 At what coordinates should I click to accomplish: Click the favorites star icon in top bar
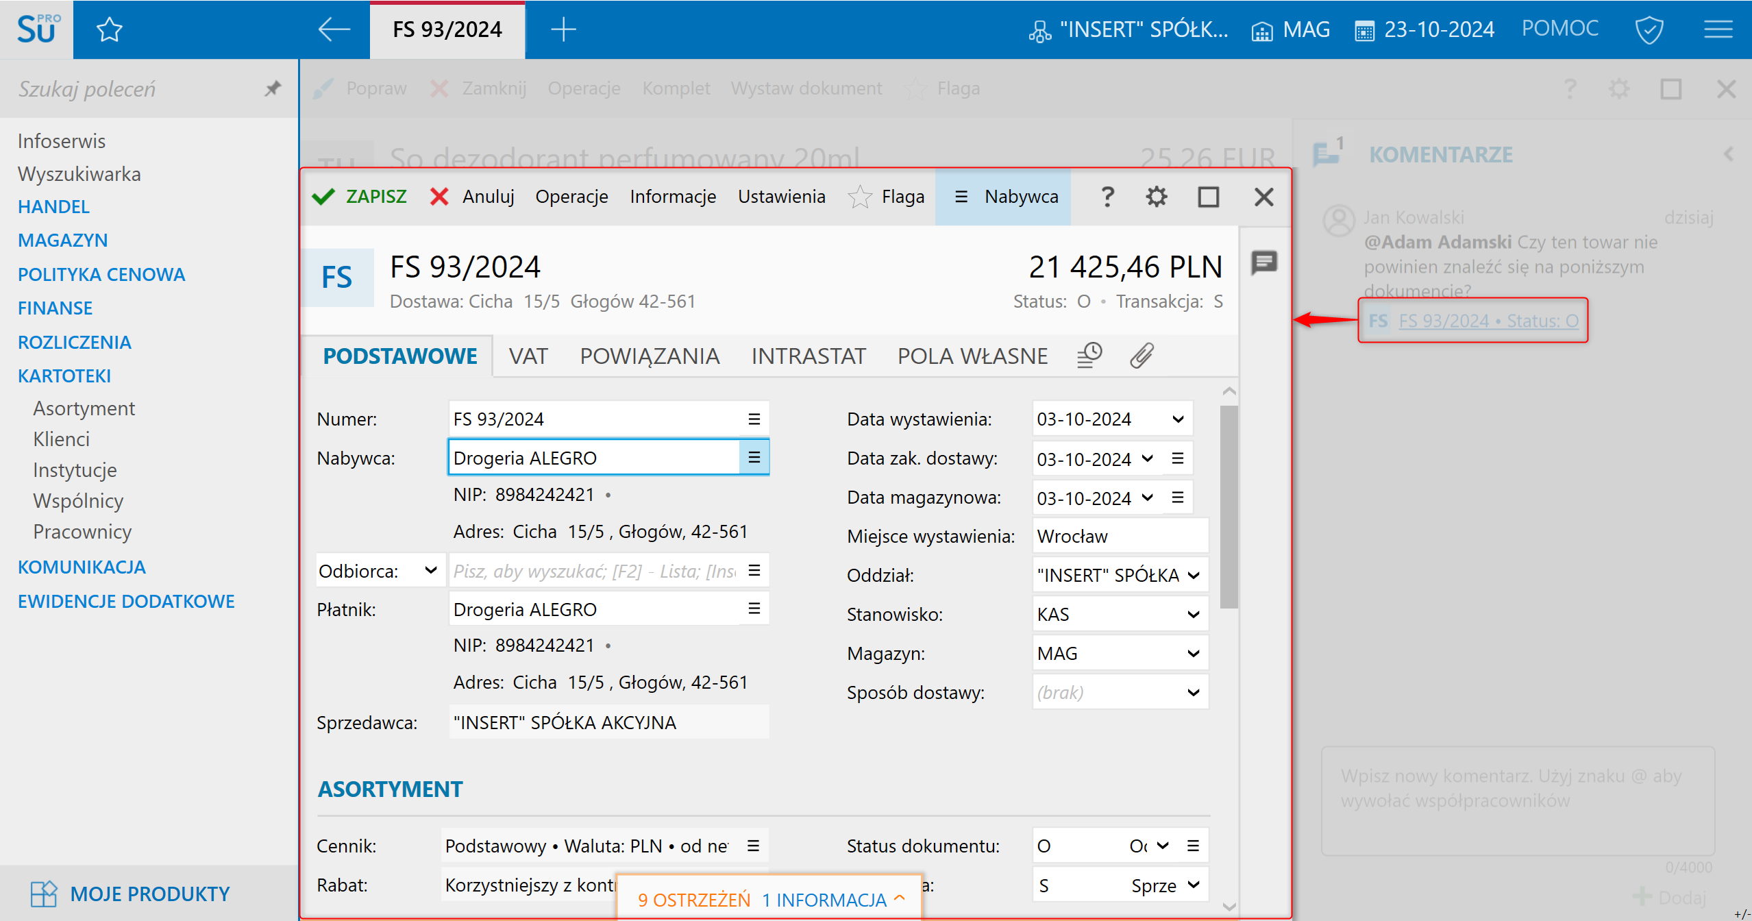pos(109,29)
